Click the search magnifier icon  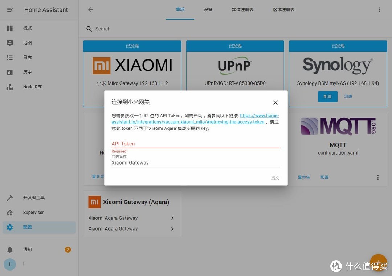[89, 29]
